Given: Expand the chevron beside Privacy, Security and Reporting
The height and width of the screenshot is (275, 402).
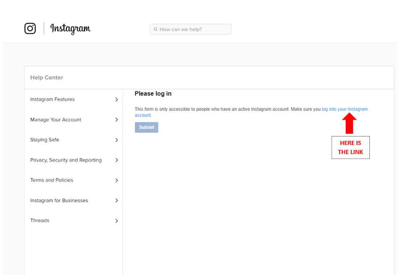Looking at the screenshot, I should (x=117, y=160).
